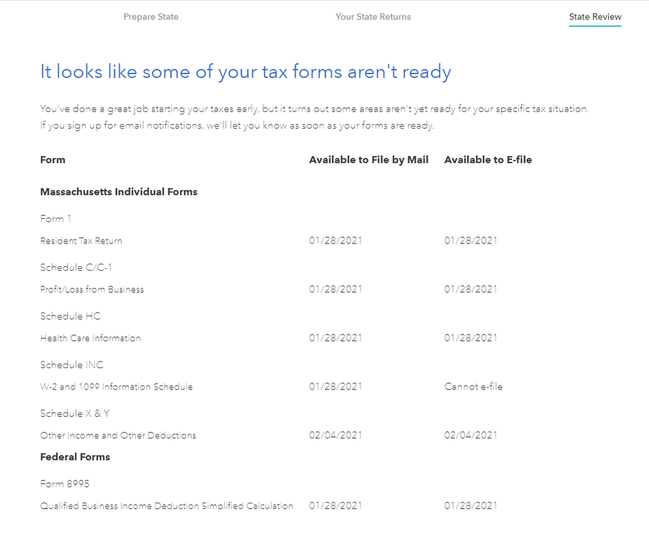The height and width of the screenshot is (537, 649).
Task: Click the Form 1 label
Action: point(56,219)
